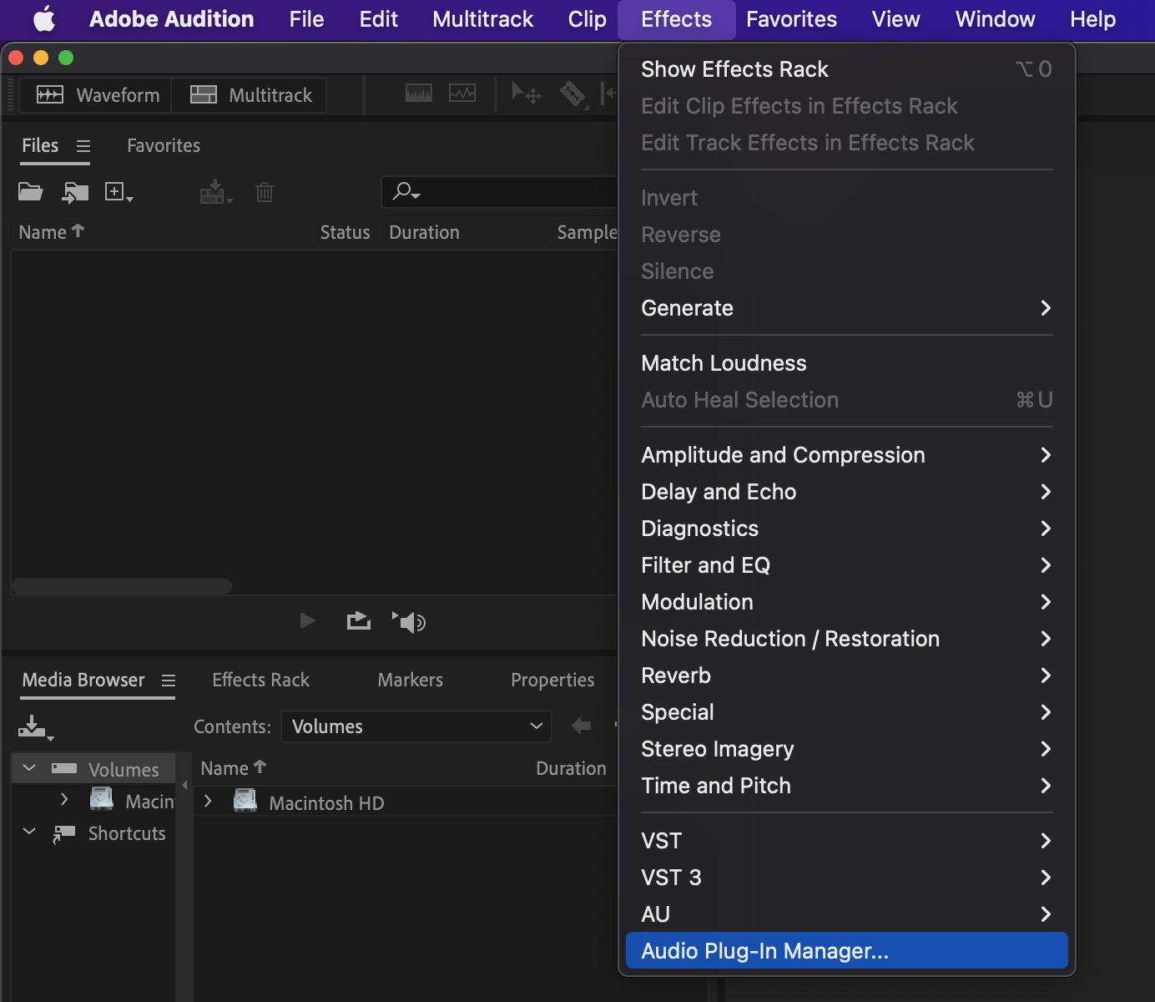Open the Apple menu
The height and width of the screenshot is (1002, 1155).
(x=44, y=18)
